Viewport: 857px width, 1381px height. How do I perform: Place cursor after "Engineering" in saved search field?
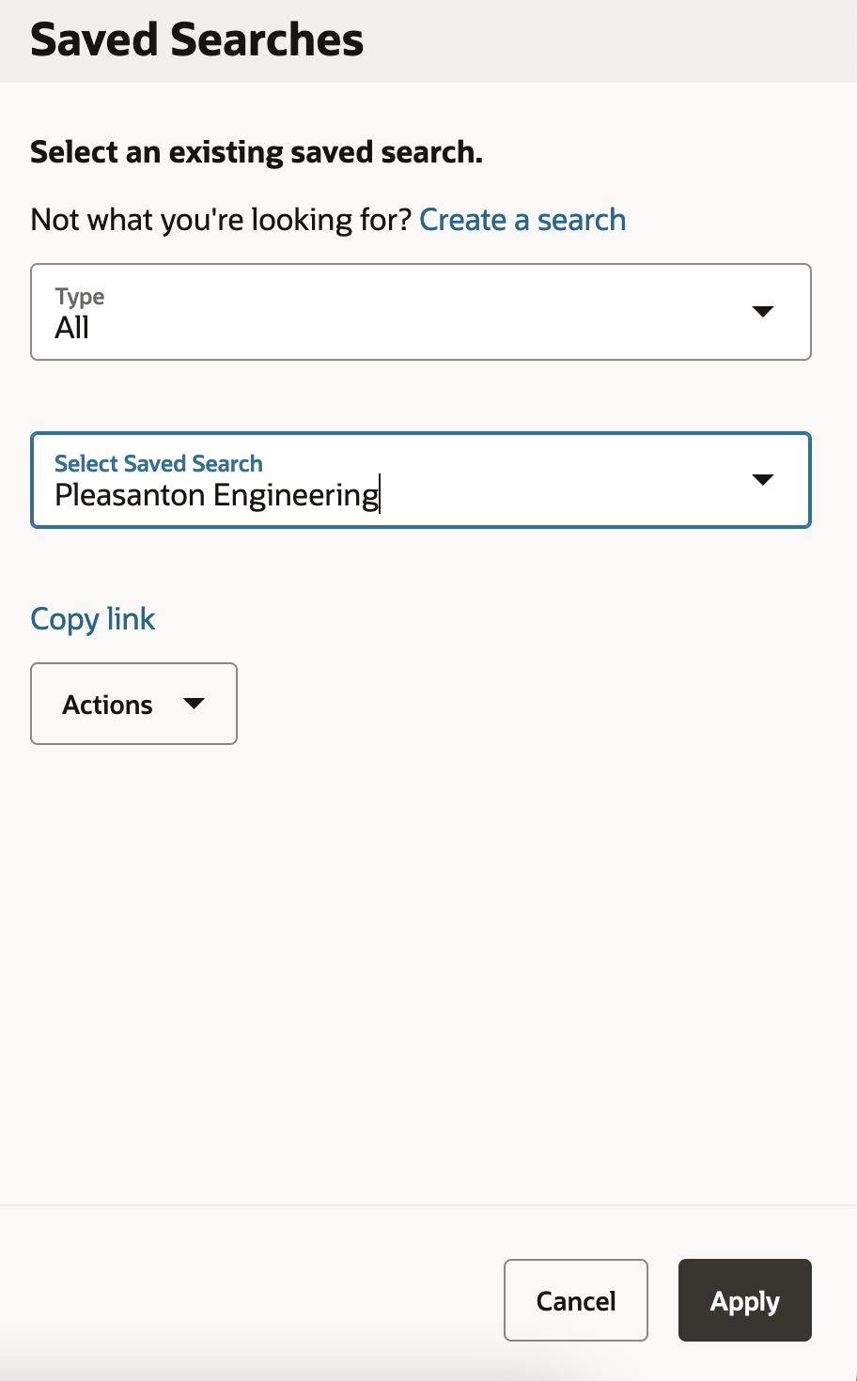381,495
